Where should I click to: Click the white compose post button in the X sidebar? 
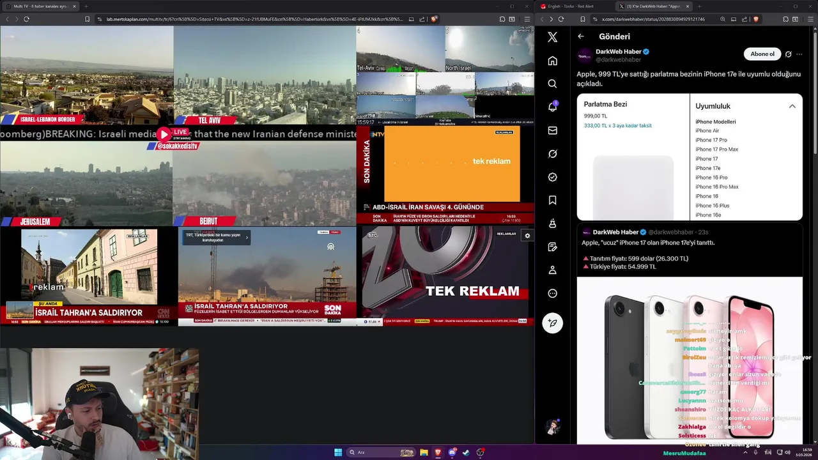click(x=553, y=323)
